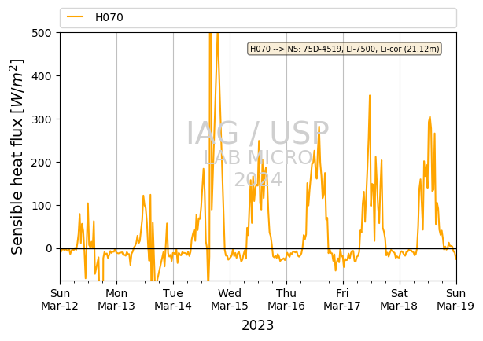The image size is (483, 341).
Task: Click the Sat Mar-18 date label
Action: click(x=399, y=299)
